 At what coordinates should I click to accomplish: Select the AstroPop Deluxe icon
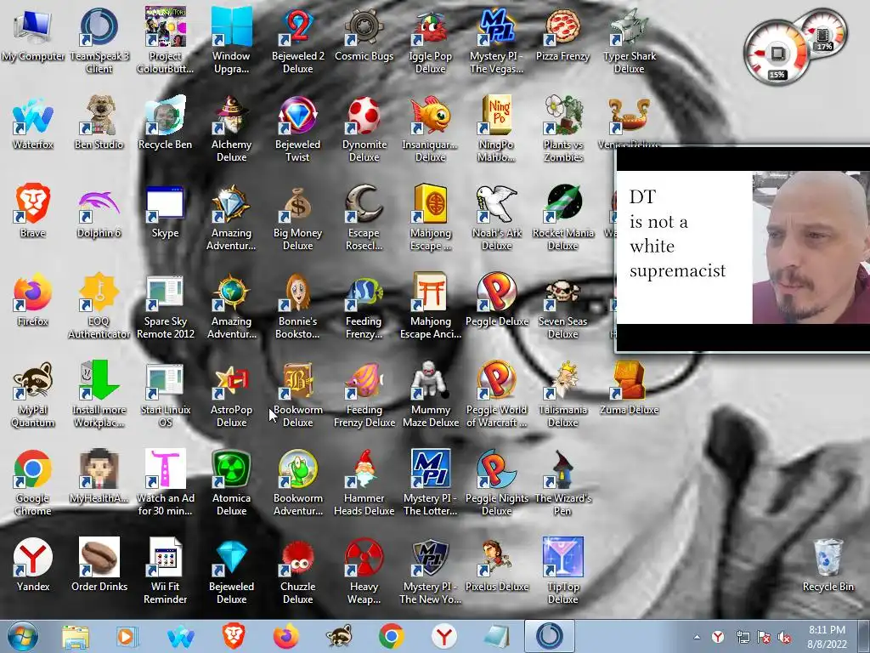pos(231,395)
